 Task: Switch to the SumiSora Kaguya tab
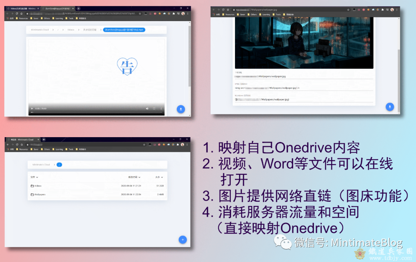[58, 8]
